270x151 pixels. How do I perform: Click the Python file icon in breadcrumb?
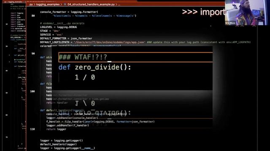click(x=65, y=5)
